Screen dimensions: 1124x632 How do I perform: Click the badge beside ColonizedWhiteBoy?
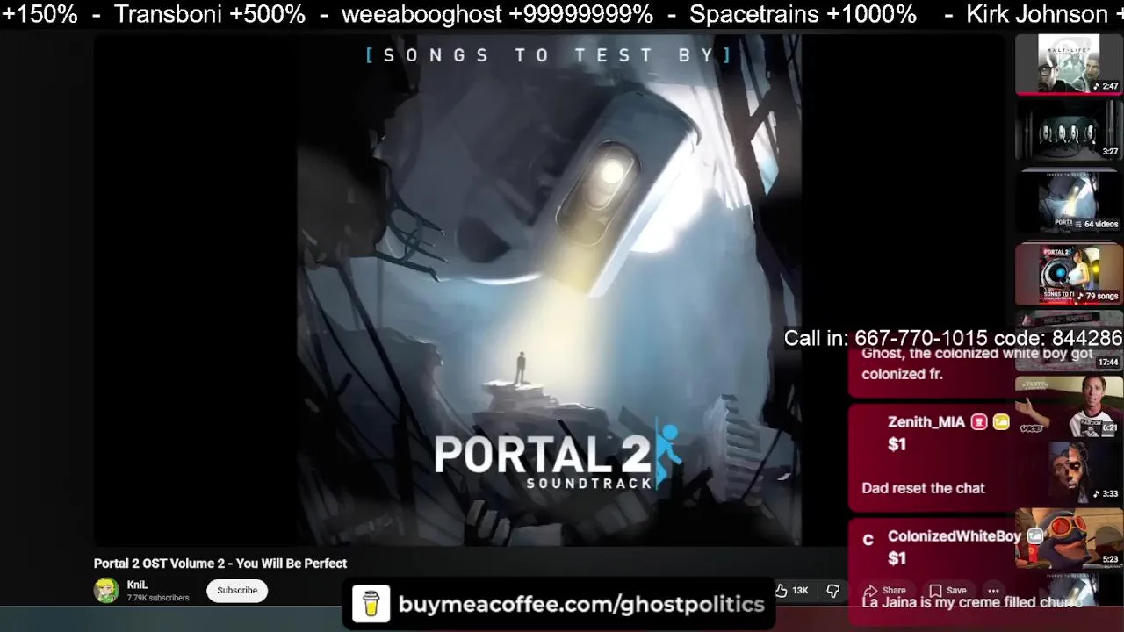[x=1035, y=536]
